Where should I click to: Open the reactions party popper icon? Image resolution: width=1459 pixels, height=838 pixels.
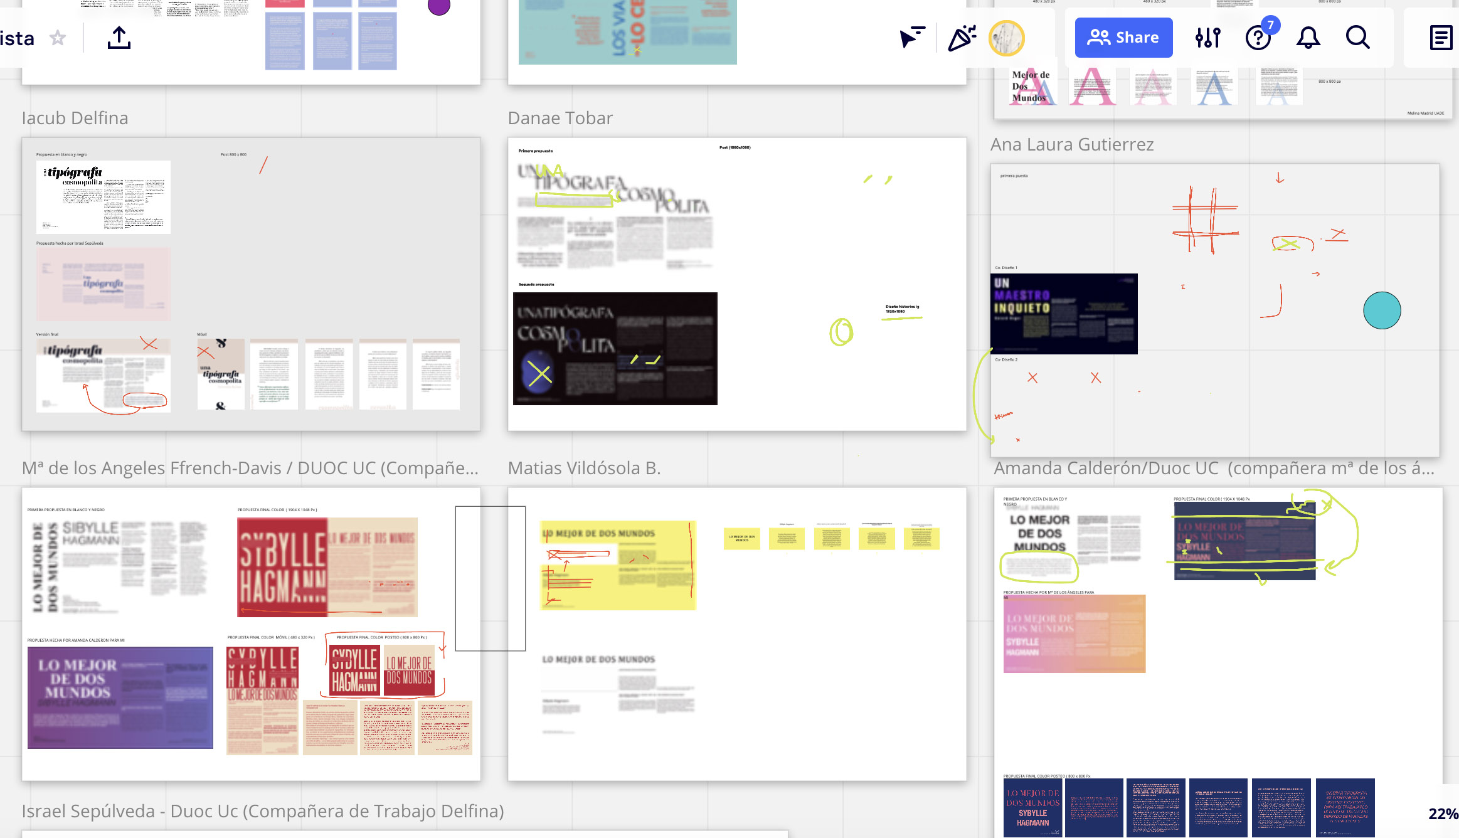click(x=962, y=38)
